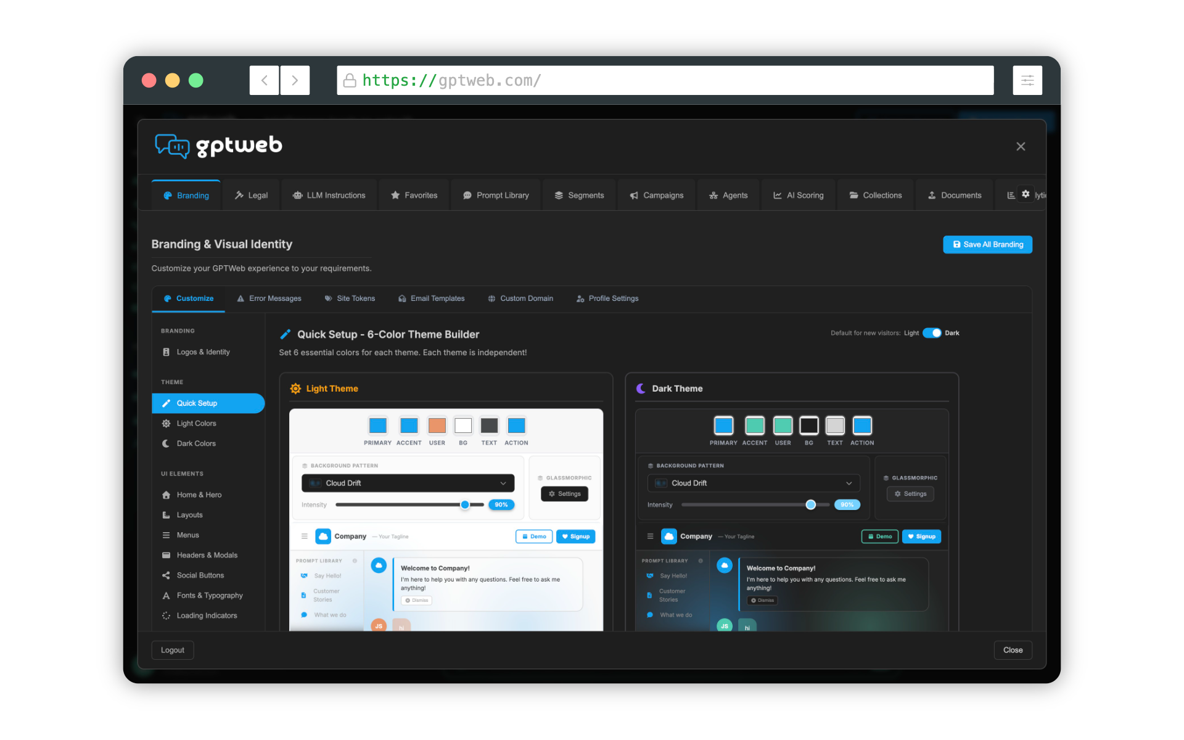Open the Branding tab
The image size is (1184, 740).
tap(186, 195)
